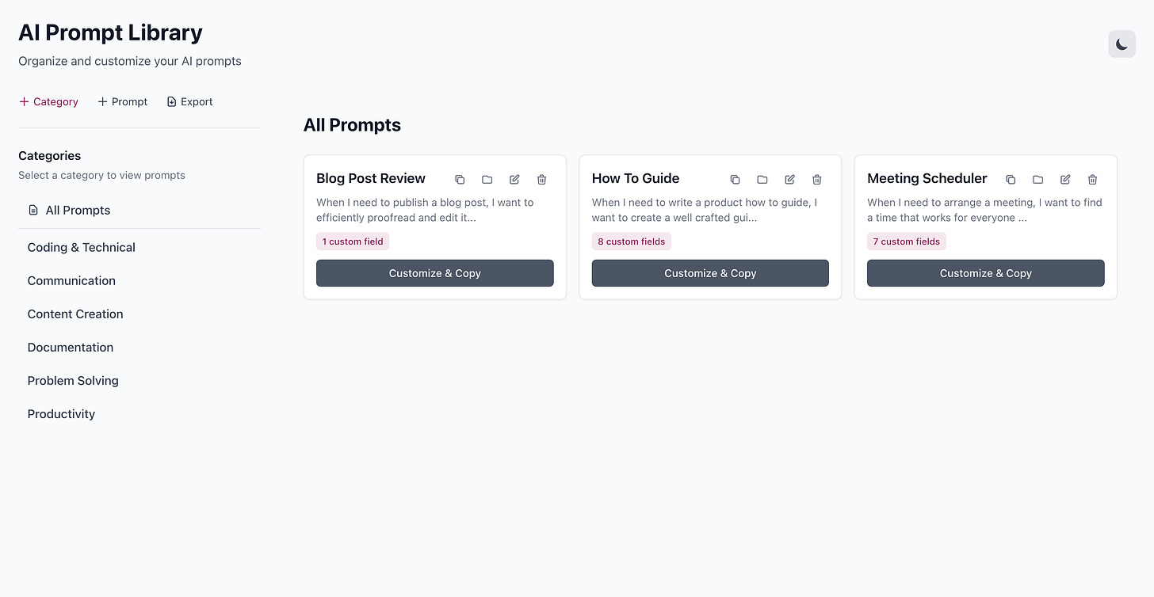The image size is (1154, 597).
Task: Add a new prompt with + Prompt
Action: coord(122,101)
